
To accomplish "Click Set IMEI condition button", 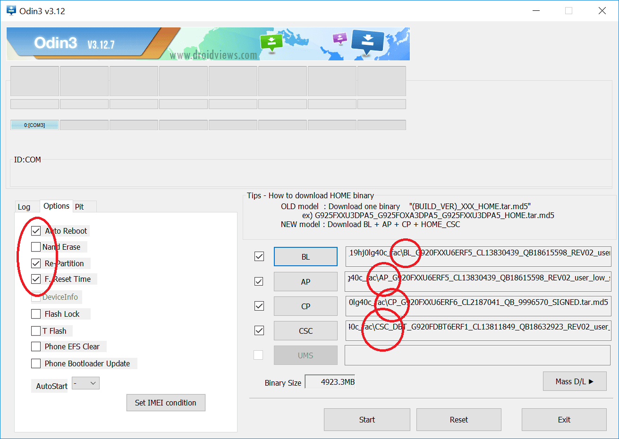I will [x=166, y=403].
